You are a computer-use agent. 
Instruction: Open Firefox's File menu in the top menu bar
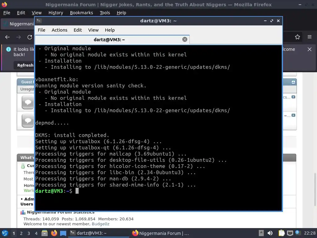(x=7, y=13)
